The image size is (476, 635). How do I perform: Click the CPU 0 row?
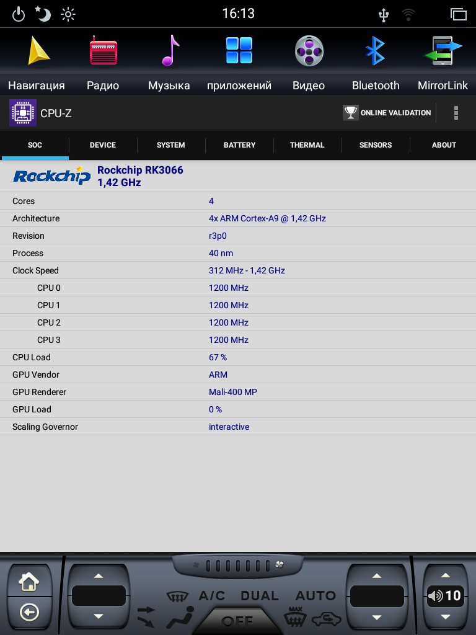tap(238, 288)
